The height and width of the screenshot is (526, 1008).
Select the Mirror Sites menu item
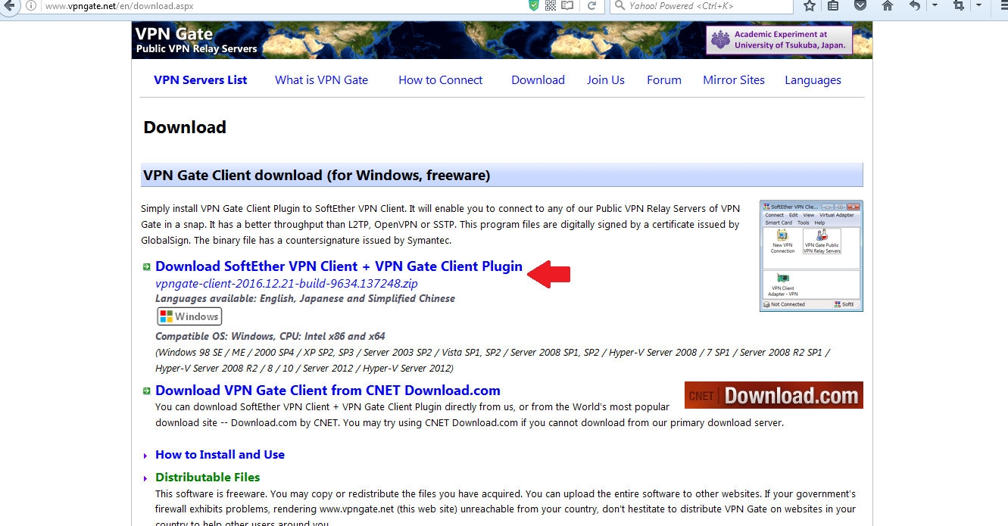[734, 80]
